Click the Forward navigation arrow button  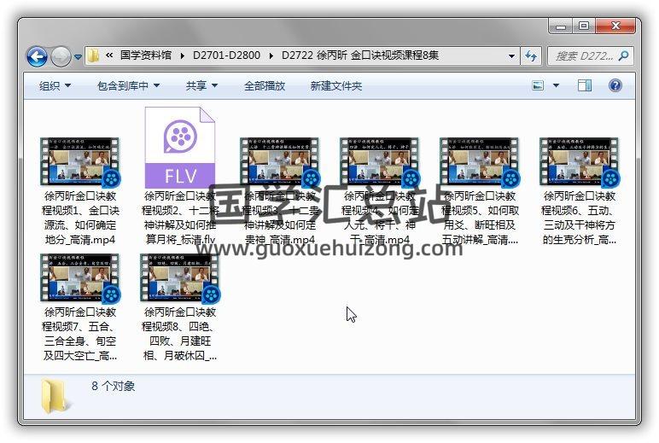[x=61, y=56]
